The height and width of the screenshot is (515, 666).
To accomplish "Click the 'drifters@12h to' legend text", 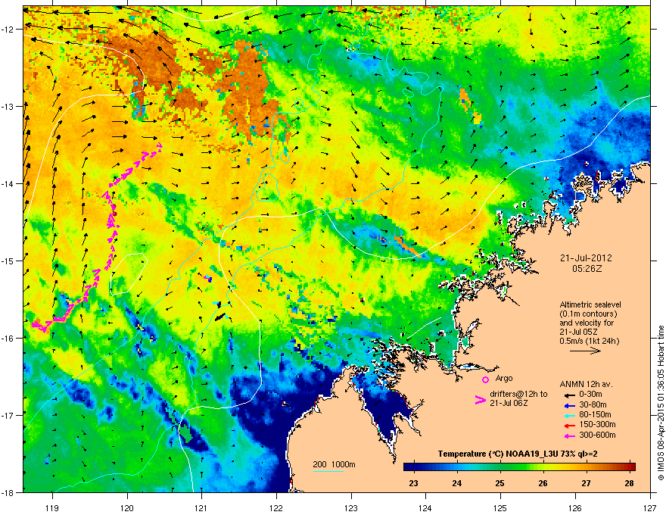I will point(518,395).
